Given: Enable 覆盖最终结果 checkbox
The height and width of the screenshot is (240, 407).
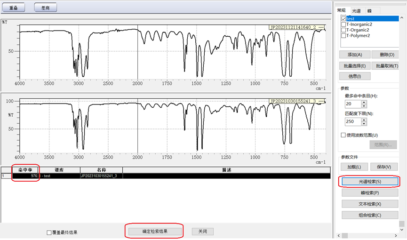Looking at the screenshot, I should [49, 232].
